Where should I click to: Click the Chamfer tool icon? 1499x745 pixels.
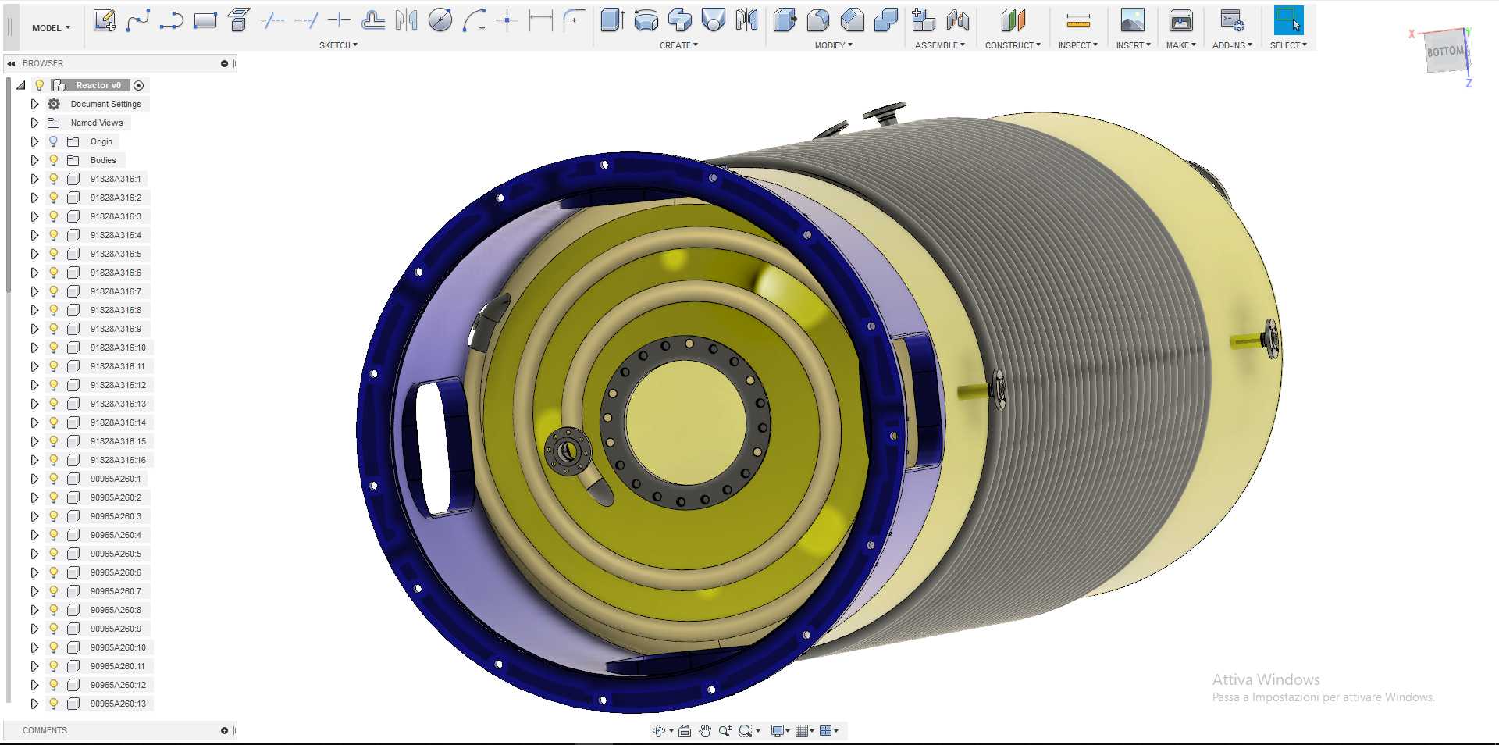(852, 20)
